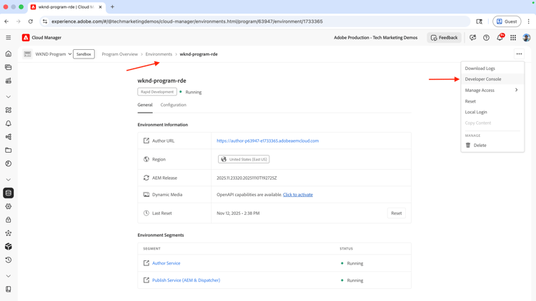This screenshot has width=536, height=301.
Task: Open the user profile avatar
Action: point(527,38)
